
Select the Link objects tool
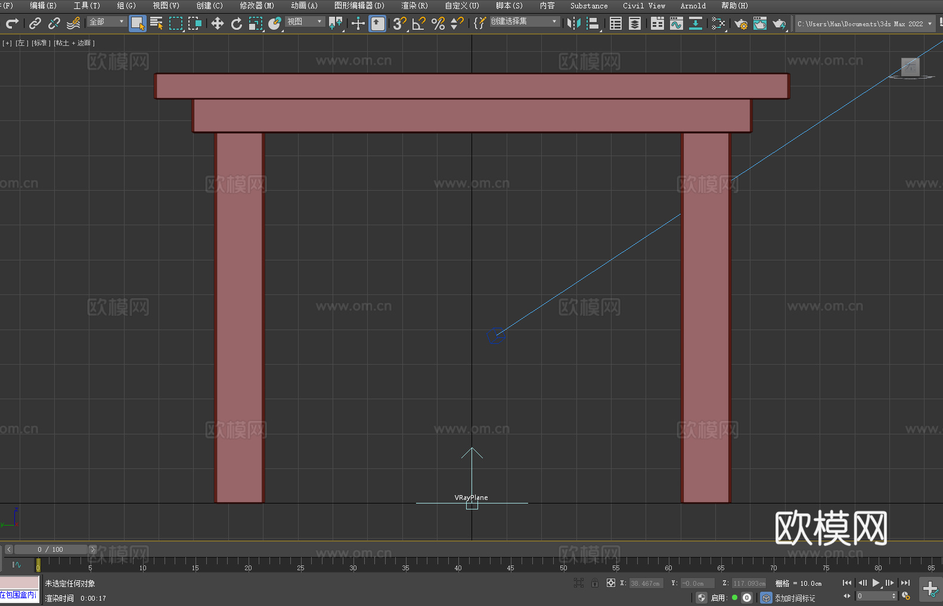(35, 23)
